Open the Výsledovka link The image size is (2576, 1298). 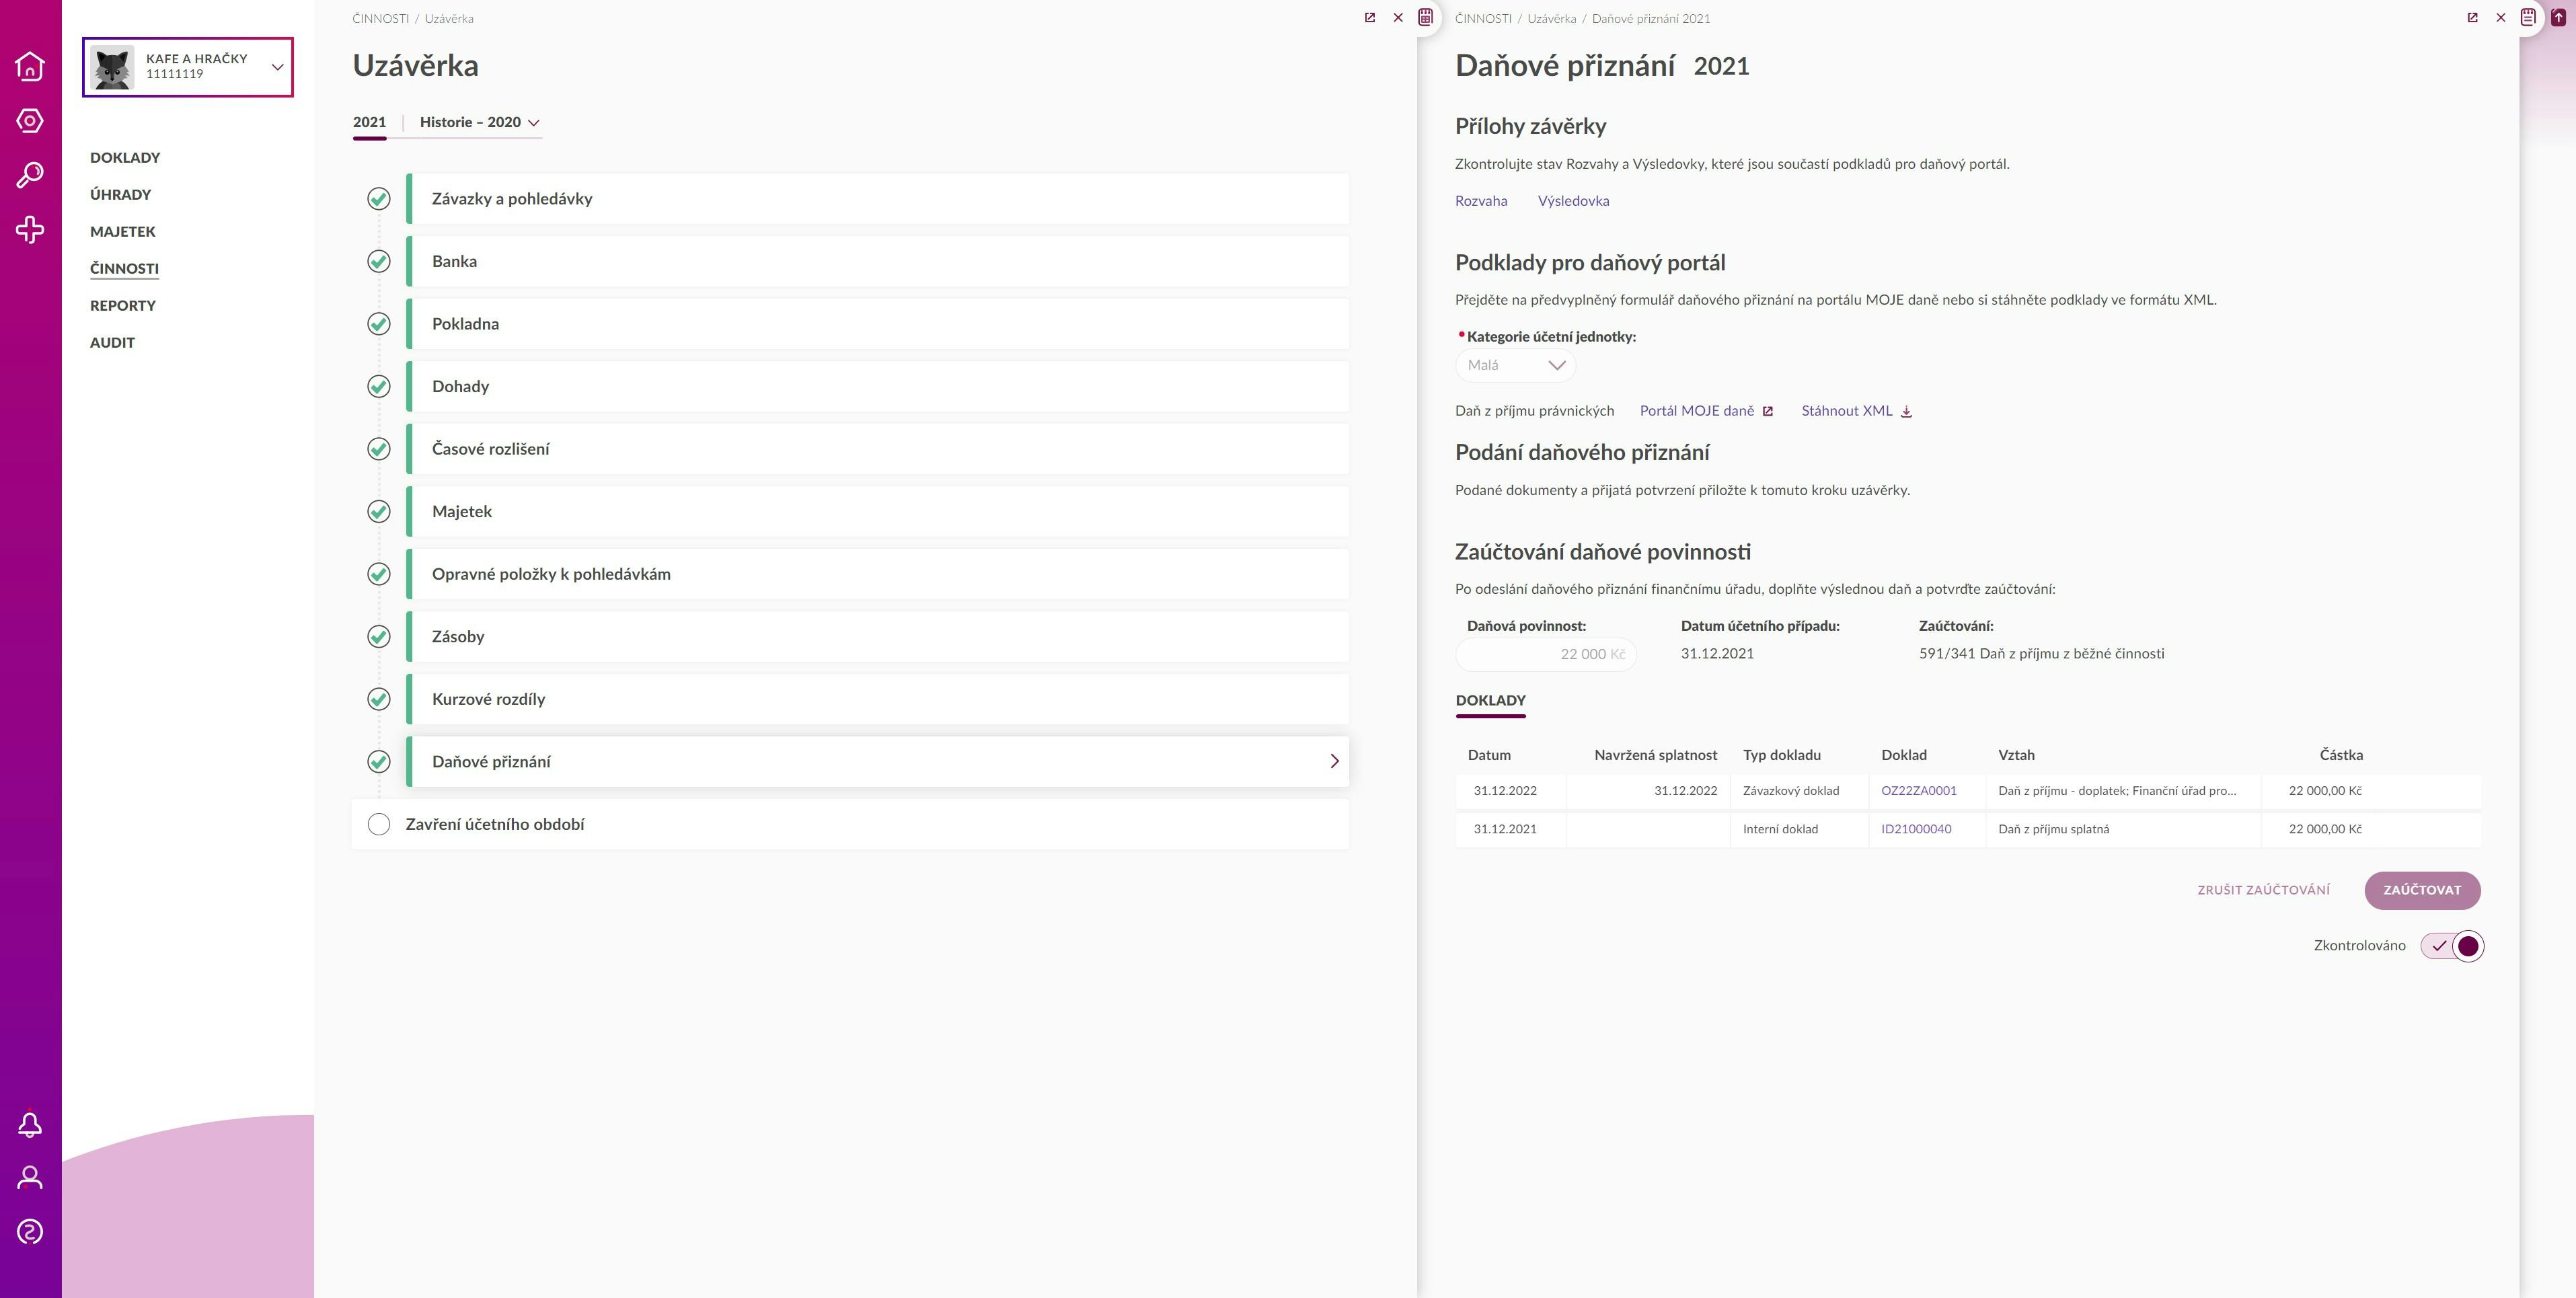1573,201
